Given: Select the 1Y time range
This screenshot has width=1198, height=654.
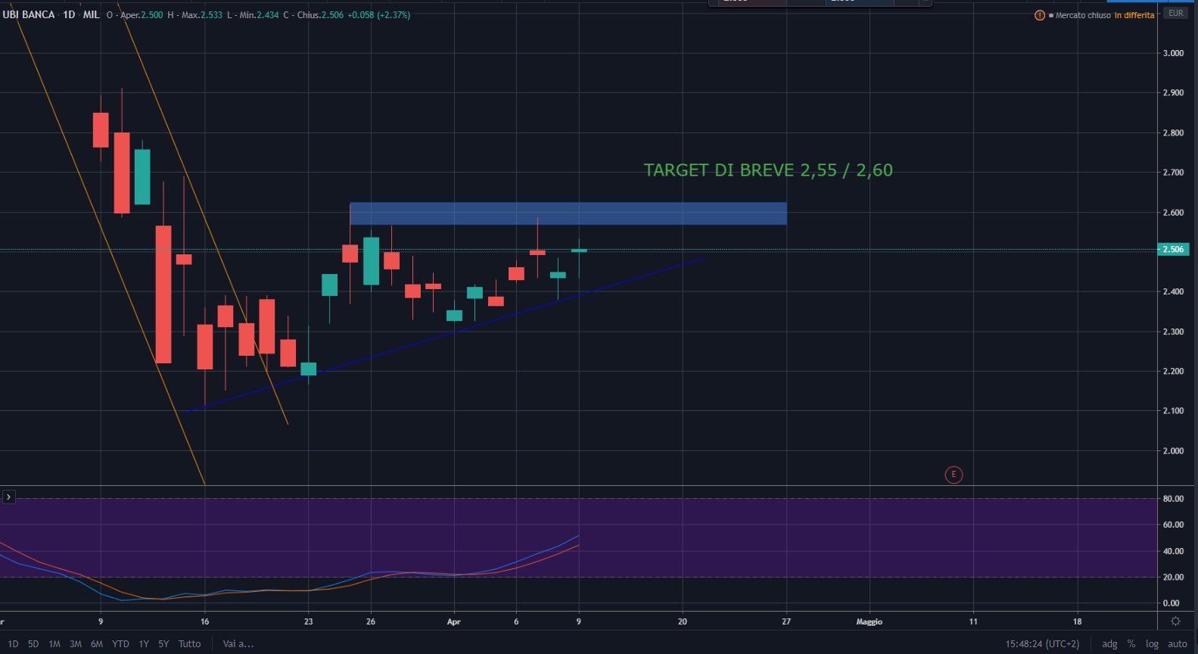Looking at the screenshot, I should pos(144,644).
